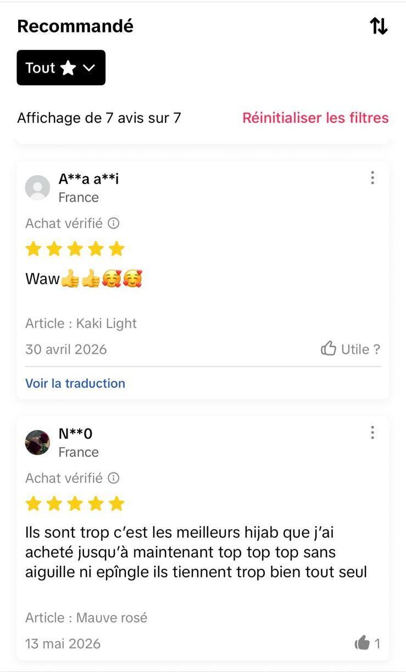This screenshot has height=672, width=406.
Task: Reset filters via Réinitialiser les filtres
Action: click(315, 118)
